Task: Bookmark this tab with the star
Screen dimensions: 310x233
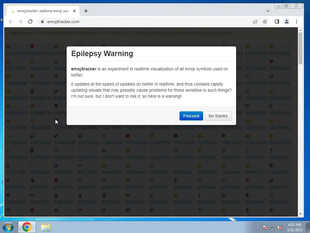Action: (265, 22)
